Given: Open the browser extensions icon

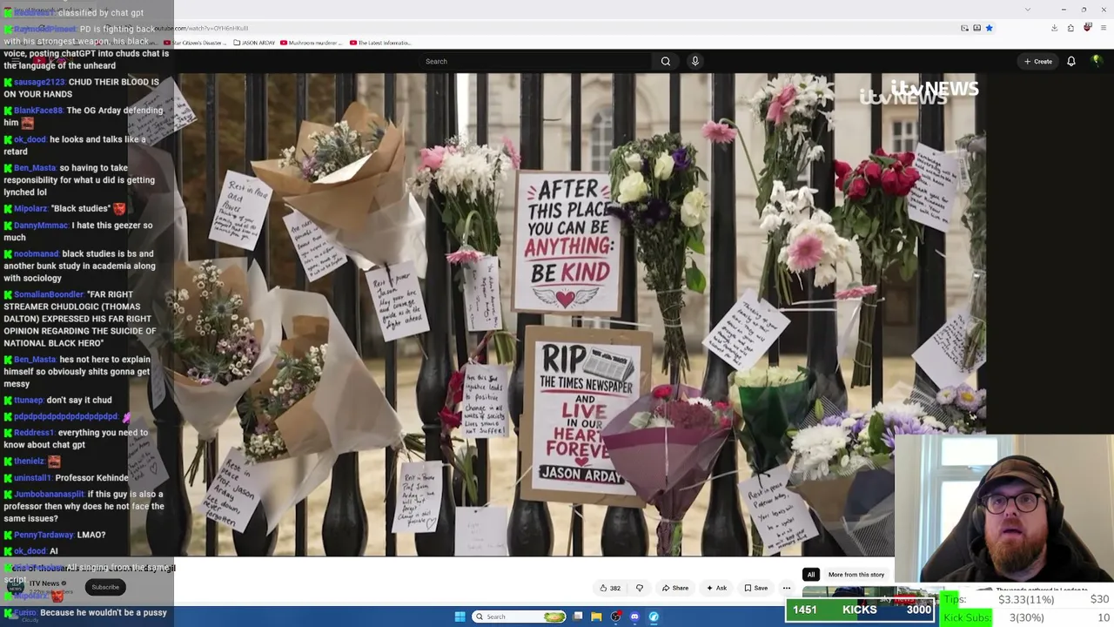Looking at the screenshot, I should [1070, 28].
